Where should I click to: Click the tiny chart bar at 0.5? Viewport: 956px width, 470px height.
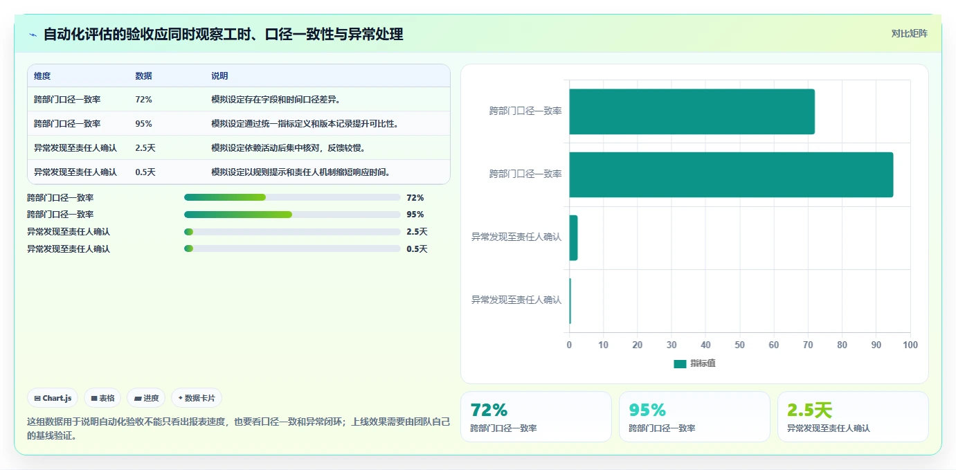(570, 300)
